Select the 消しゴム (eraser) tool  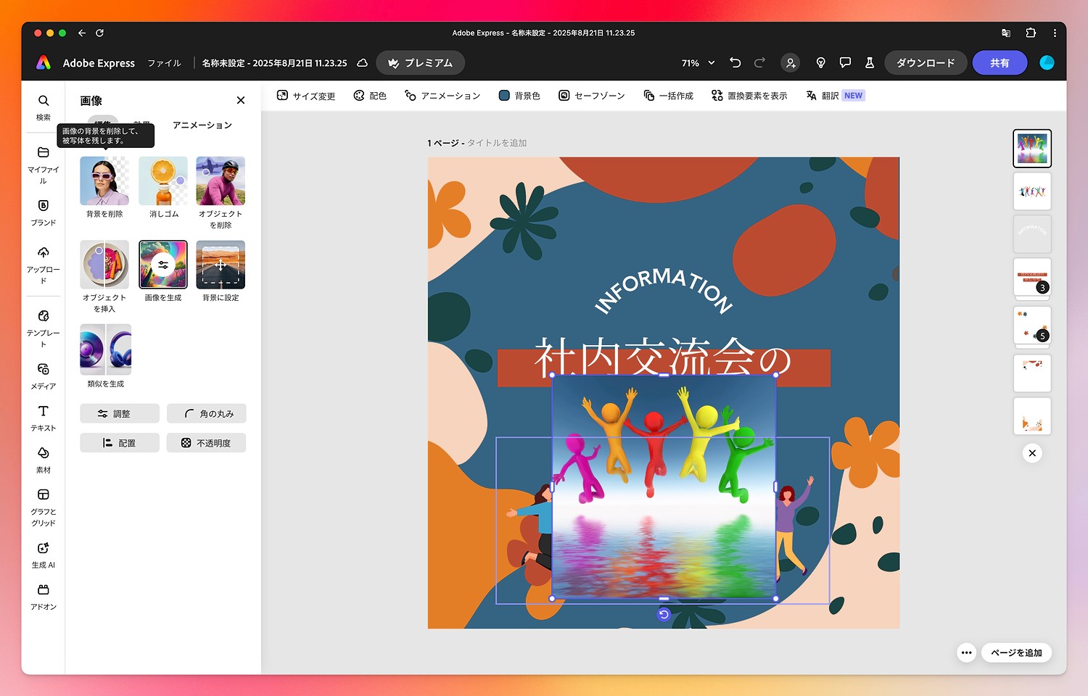(162, 181)
